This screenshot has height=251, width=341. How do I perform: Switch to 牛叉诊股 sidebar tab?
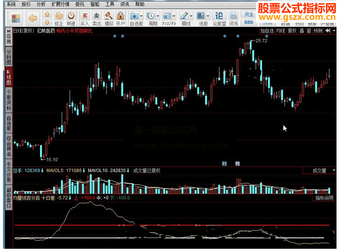pos(9,172)
